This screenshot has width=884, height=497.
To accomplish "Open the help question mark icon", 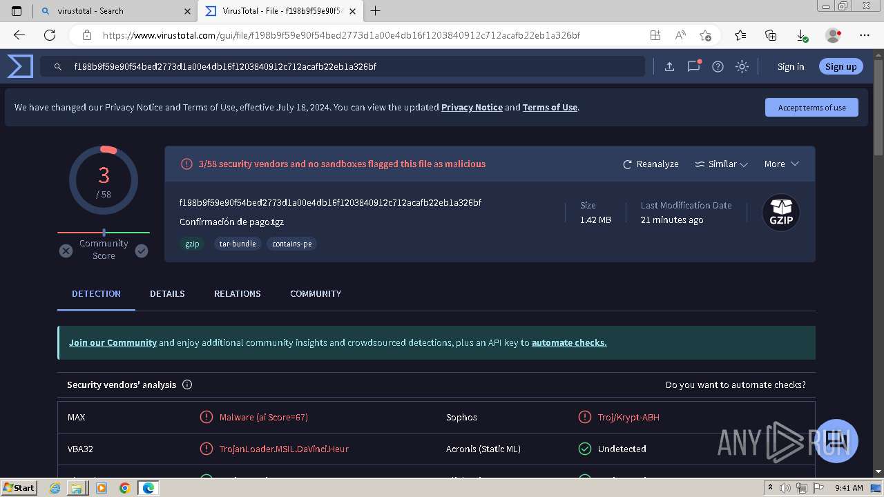I will pos(718,66).
